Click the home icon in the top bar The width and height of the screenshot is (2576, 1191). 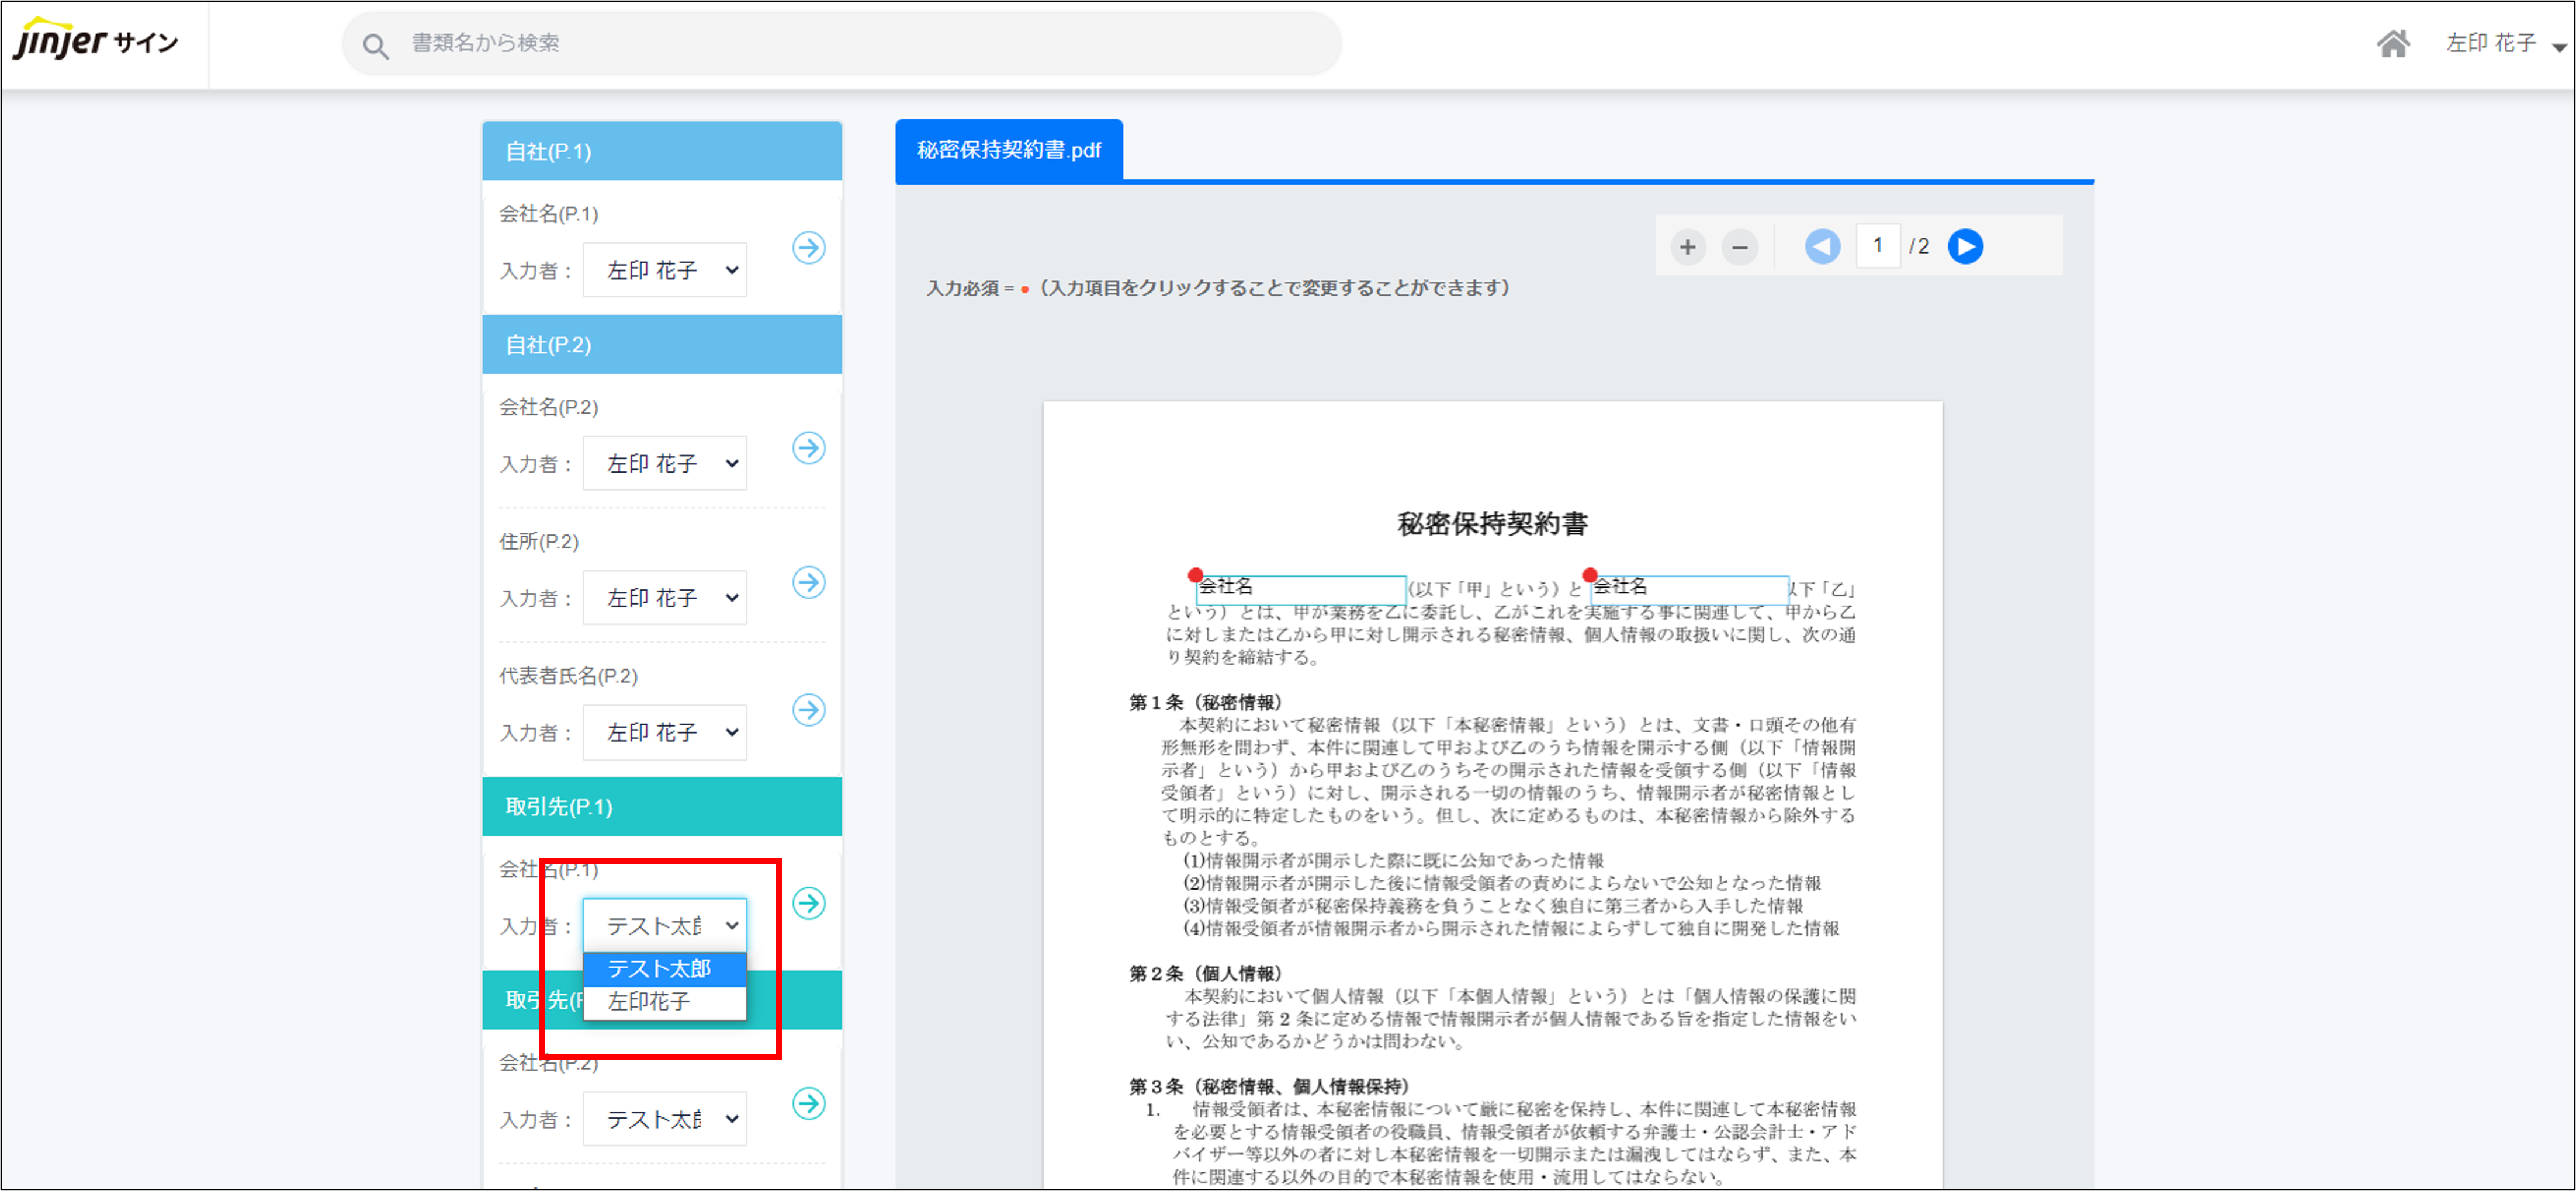point(2394,43)
